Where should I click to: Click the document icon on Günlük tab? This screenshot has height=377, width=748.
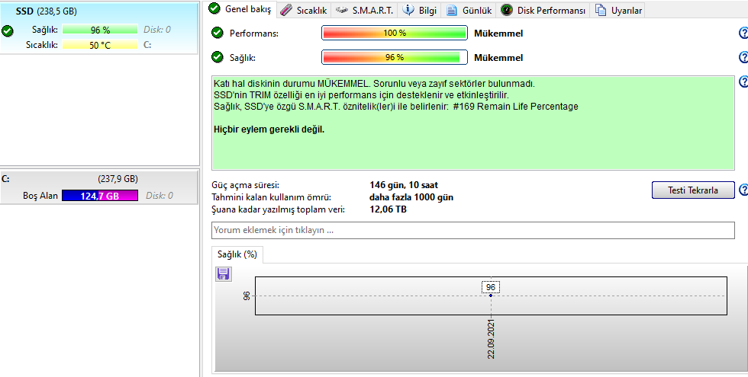point(452,10)
